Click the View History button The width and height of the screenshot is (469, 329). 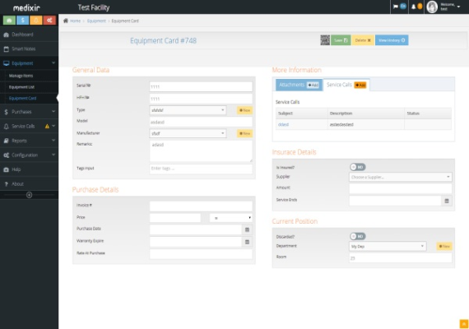[x=392, y=40]
